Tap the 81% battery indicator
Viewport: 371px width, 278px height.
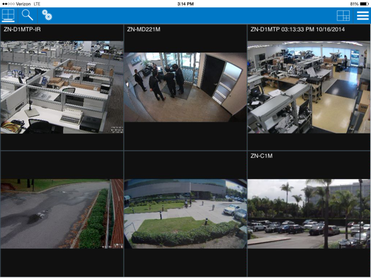(359, 4)
